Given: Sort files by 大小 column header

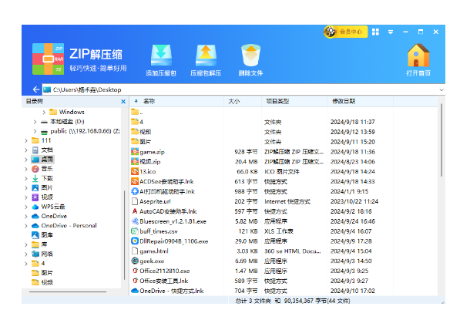Looking at the screenshot, I should (x=234, y=101).
